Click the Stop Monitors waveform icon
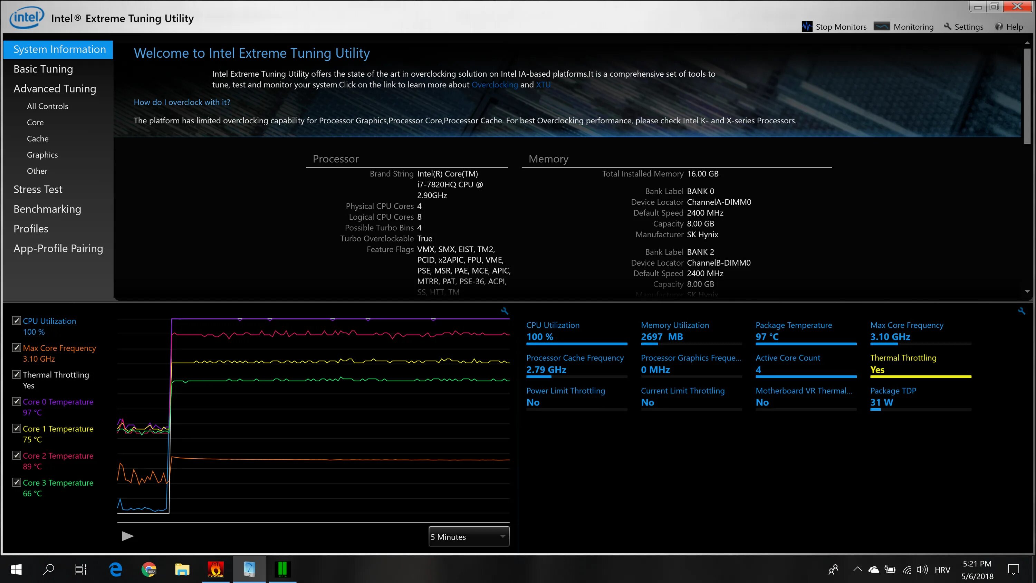This screenshot has width=1036, height=583. [x=807, y=27]
